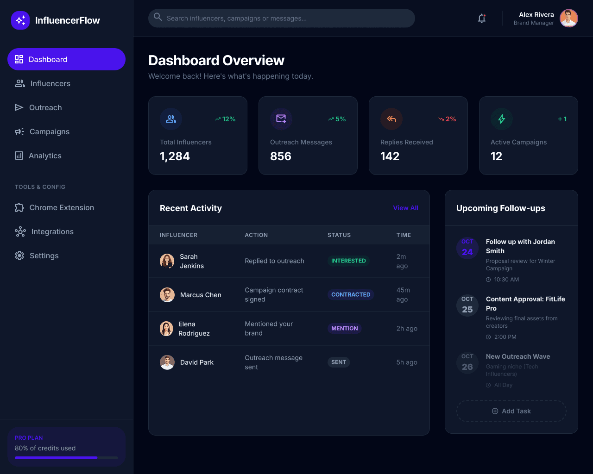The height and width of the screenshot is (474, 593).
Task: Click the search input field
Action: point(281,18)
